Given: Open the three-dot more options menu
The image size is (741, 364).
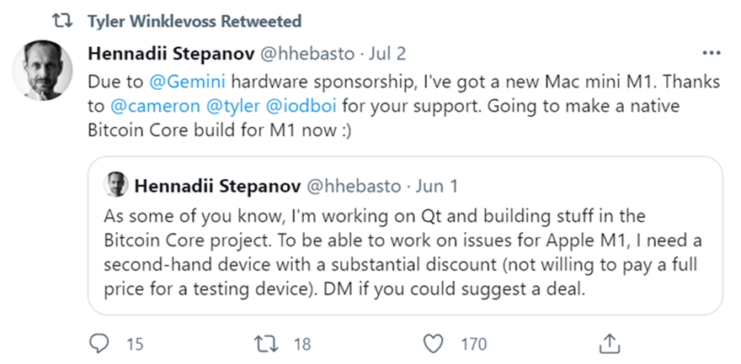Looking at the screenshot, I should tap(712, 53).
